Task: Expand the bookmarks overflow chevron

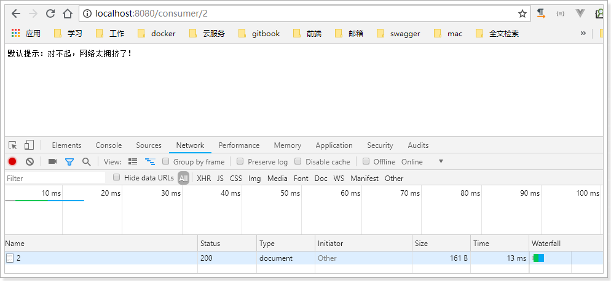Action: tap(583, 33)
